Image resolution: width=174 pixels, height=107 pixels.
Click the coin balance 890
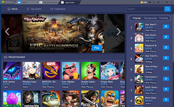click(x=144, y=2)
